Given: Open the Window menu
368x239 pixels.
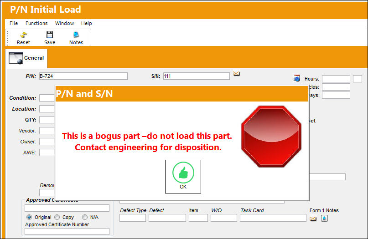Looking at the screenshot, I should tap(65, 23).
